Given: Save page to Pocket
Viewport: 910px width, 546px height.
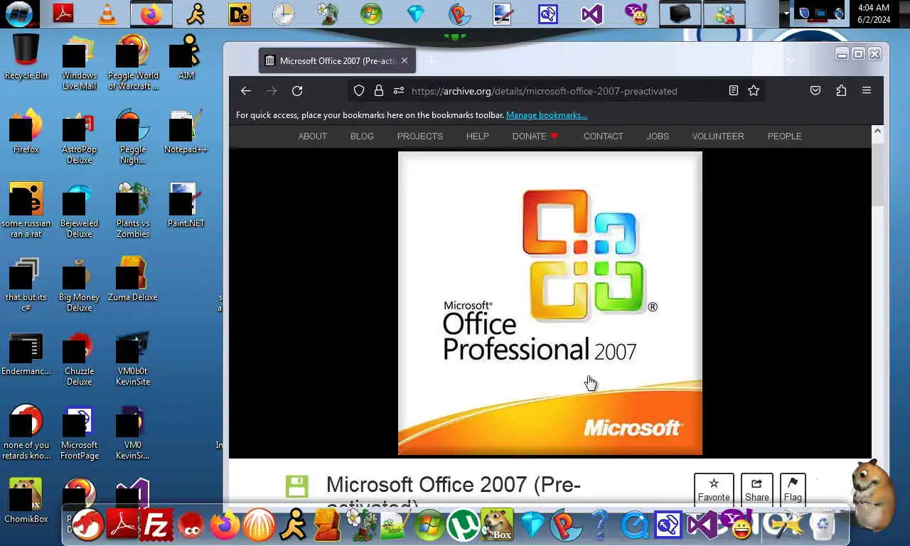Looking at the screenshot, I should pyautogui.click(x=815, y=91).
